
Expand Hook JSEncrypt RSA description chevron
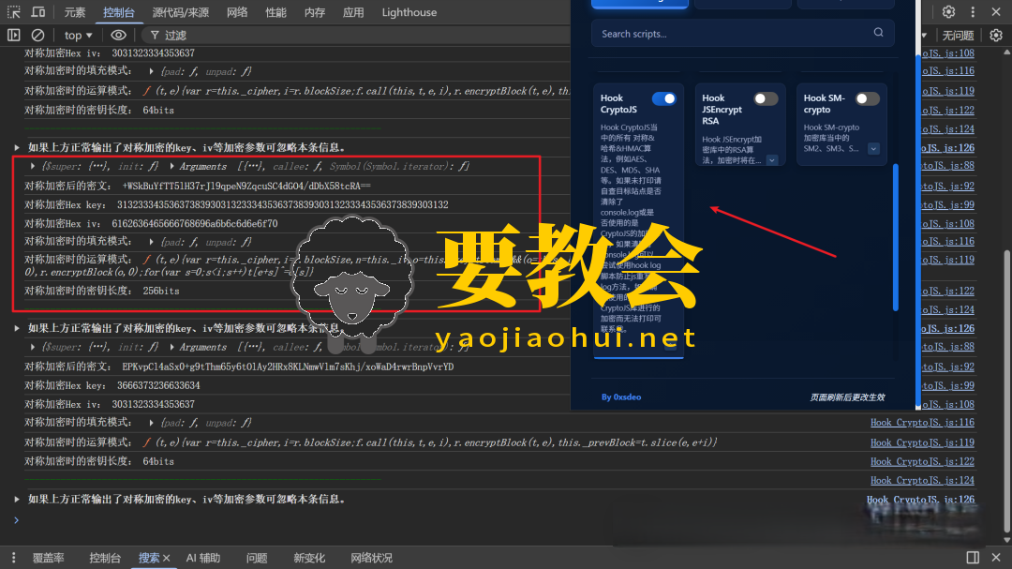tap(772, 160)
